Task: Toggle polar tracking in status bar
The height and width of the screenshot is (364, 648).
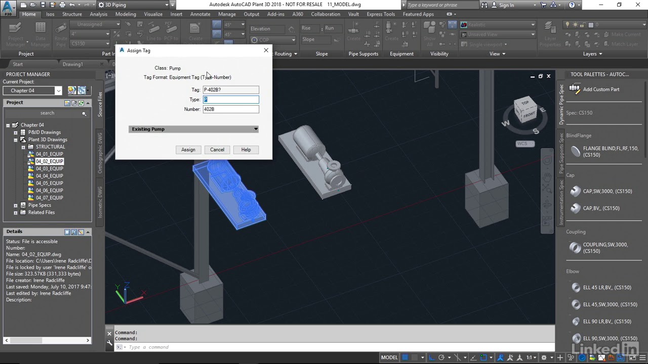Action: click(x=441, y=357)
